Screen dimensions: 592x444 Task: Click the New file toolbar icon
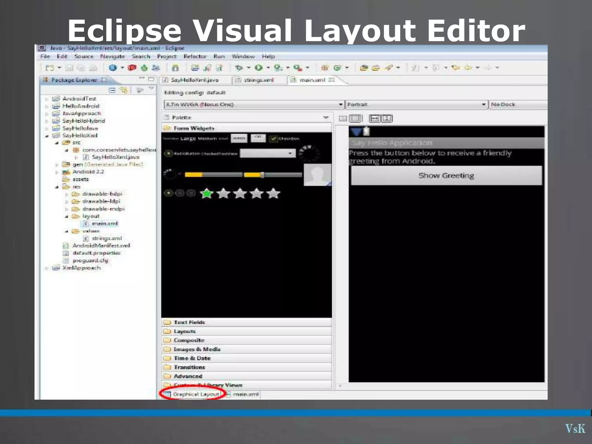[x=50, y=68]
